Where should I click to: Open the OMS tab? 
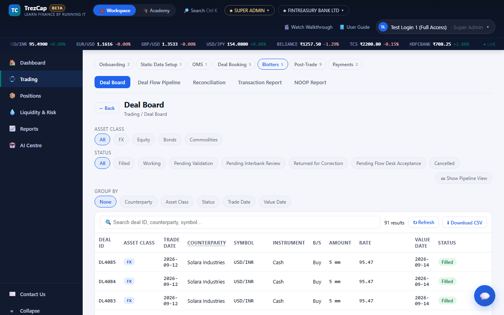pyautogui.click(x=200, y=65)
